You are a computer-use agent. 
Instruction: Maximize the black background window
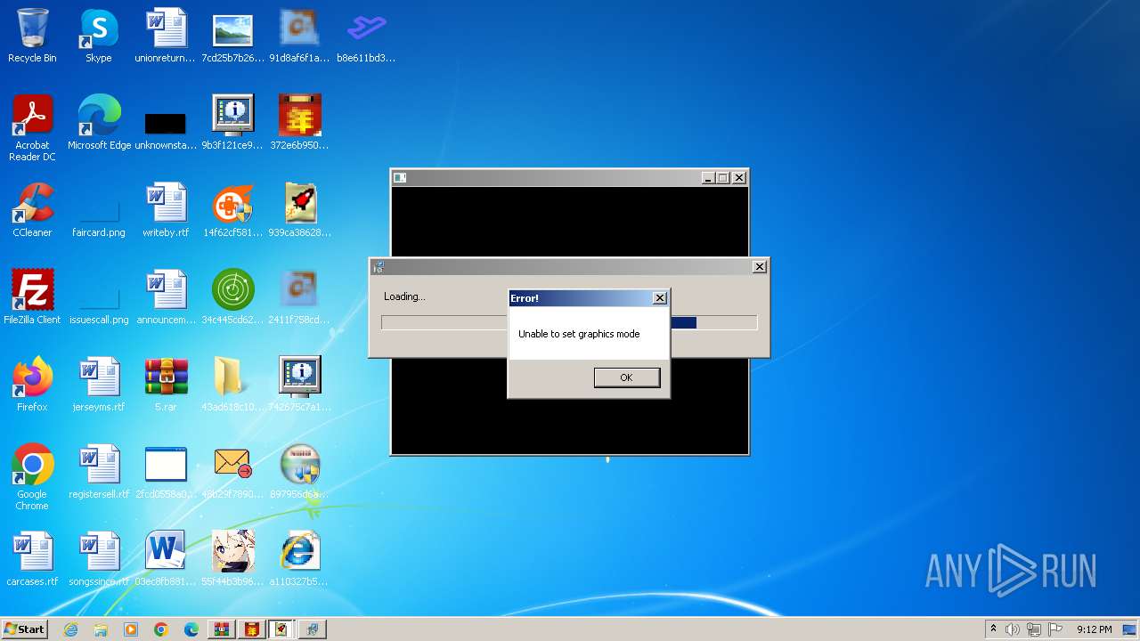(x=723, y=178)
